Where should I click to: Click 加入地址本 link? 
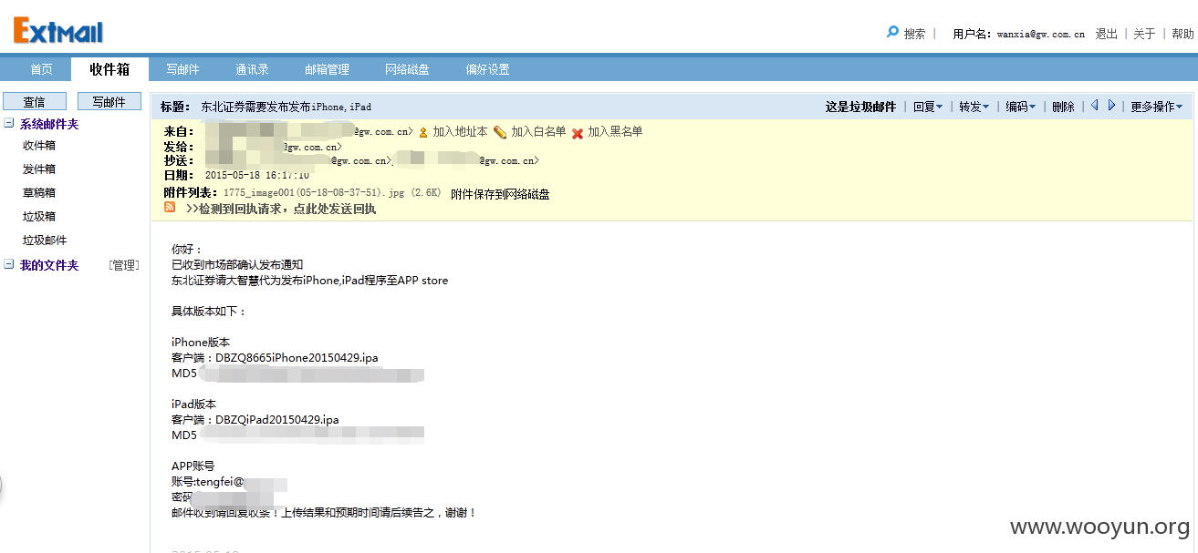click(460, 132)
